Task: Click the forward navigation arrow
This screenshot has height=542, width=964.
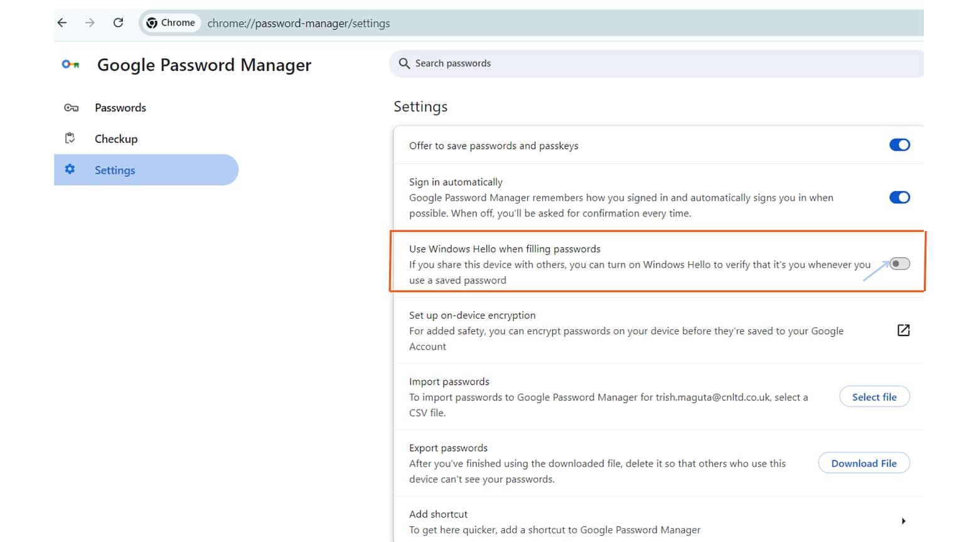Action: (90, 23)
